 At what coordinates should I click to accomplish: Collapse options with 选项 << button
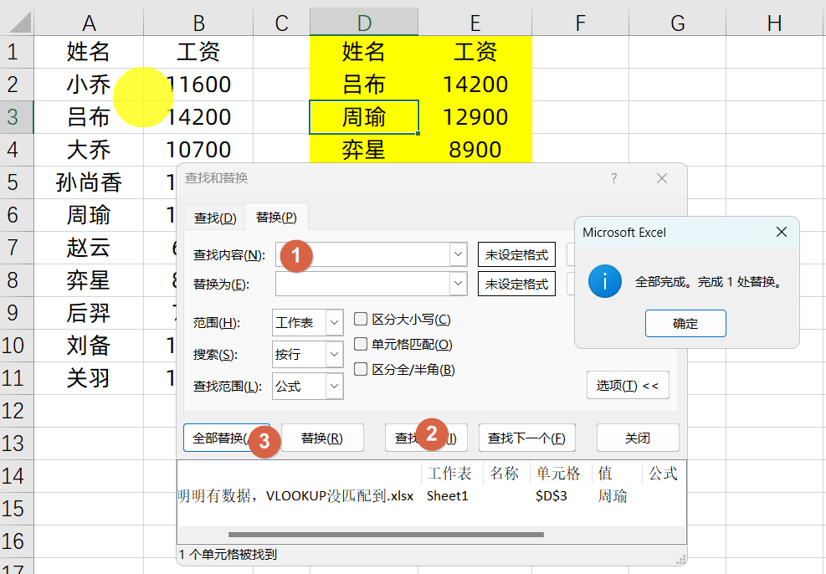tap(628, 386)
